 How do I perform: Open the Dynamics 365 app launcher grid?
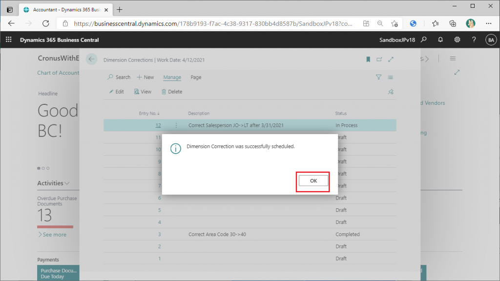[x=9, y=40]
